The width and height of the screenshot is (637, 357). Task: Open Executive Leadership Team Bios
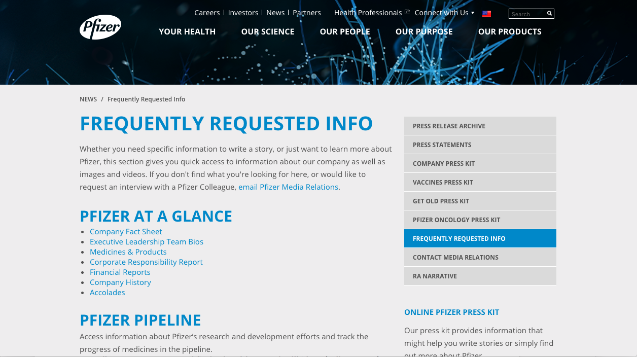tap(147, 242)
